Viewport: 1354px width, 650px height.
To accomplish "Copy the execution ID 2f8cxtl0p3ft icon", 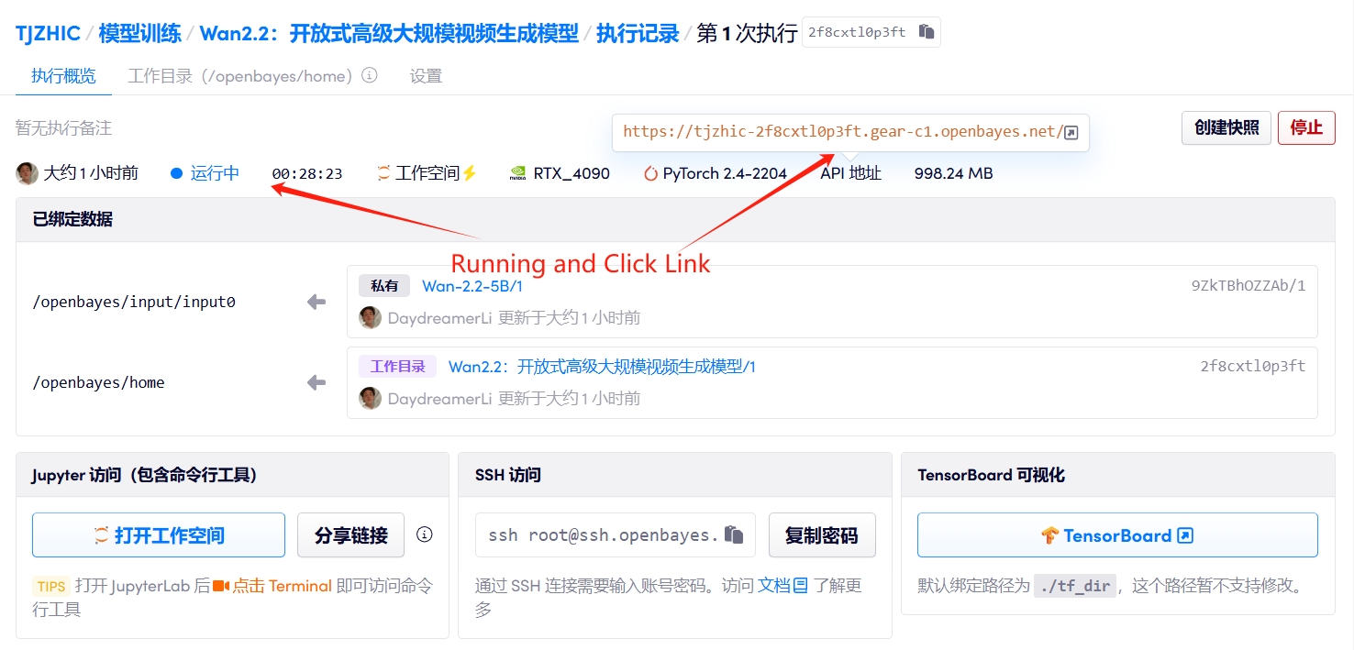I will [x=927, y=32].
